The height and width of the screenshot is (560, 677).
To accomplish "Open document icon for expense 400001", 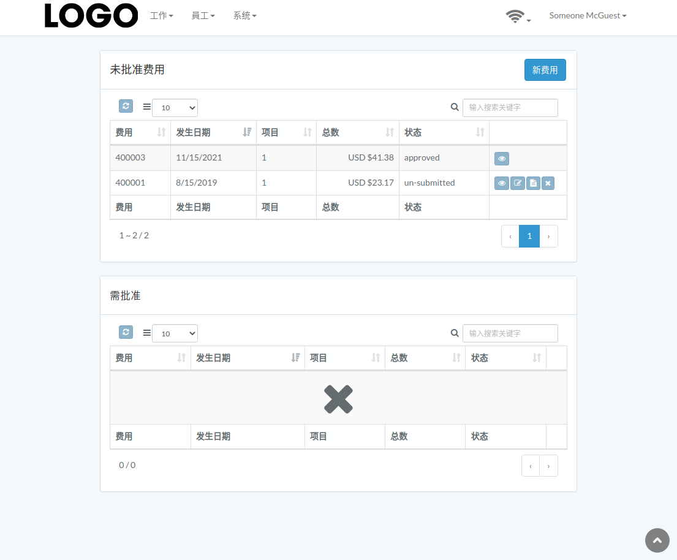I will coord(533,183).
